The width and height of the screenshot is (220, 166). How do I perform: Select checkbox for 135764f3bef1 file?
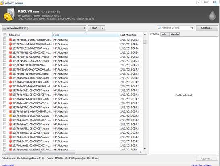point(5,69)
